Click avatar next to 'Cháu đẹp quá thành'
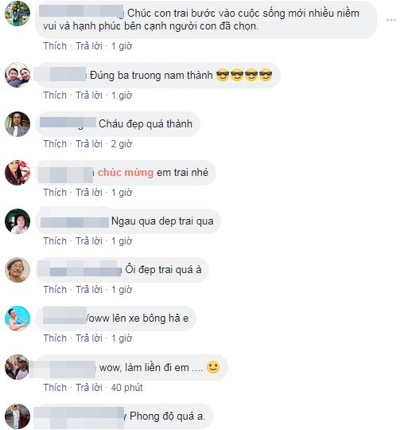Screen dimensions: 404x430 tap(17, 124)
